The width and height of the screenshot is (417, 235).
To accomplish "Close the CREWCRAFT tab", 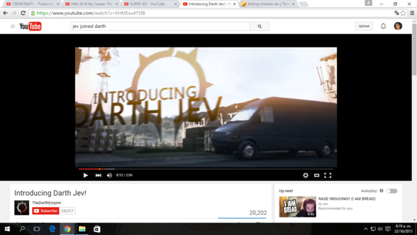I will tap(58, 4).
